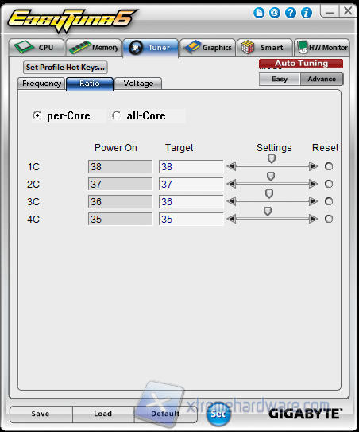The height and width of the screenshot is (432, 359).
Task: Click the 1C settings slider handle
Action: click(x=272, y=158)
